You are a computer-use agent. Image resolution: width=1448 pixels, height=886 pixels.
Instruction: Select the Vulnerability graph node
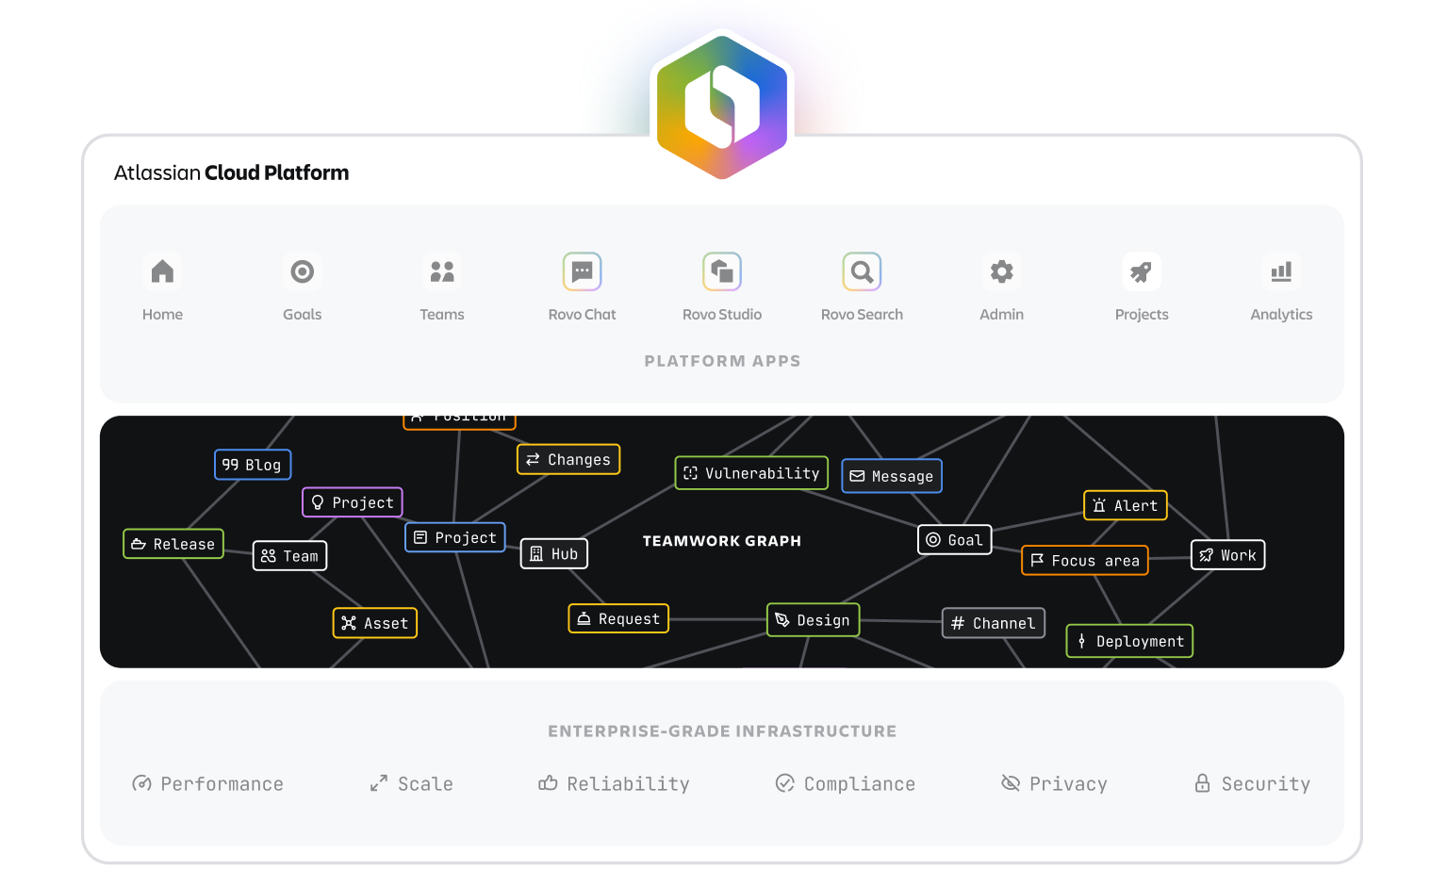tap(751, 473)
